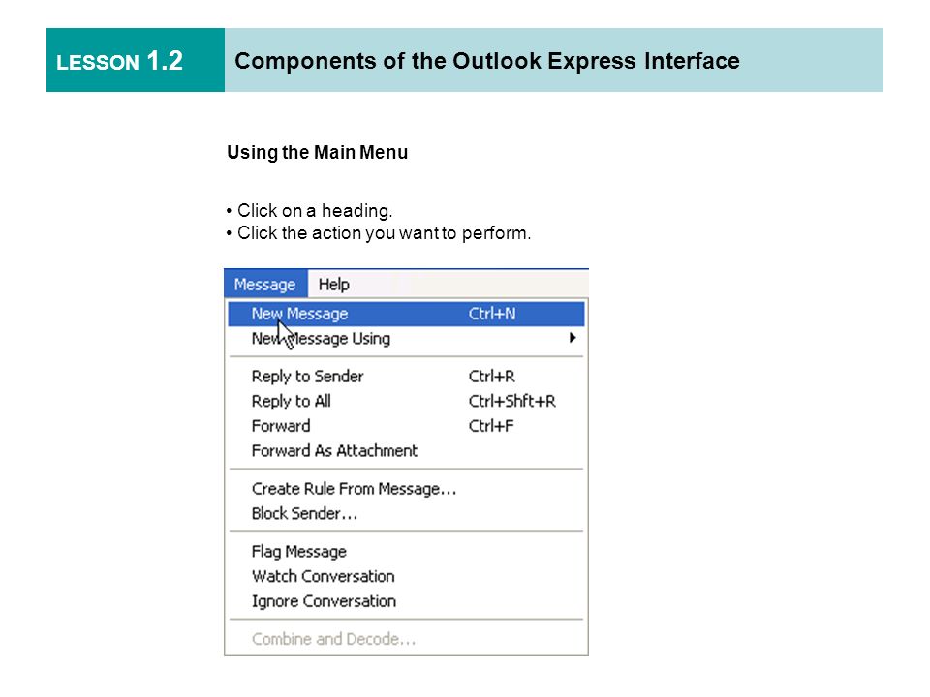The image size is (930, 697).
Task: Click the Components of Outlook Express title
Action: point(487,61)
